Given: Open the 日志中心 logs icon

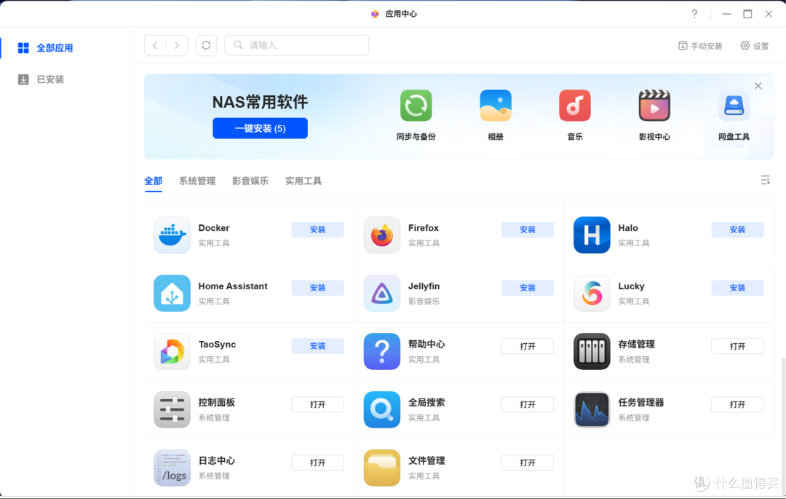Looking at the screenshot, I should tap(172, 468).
